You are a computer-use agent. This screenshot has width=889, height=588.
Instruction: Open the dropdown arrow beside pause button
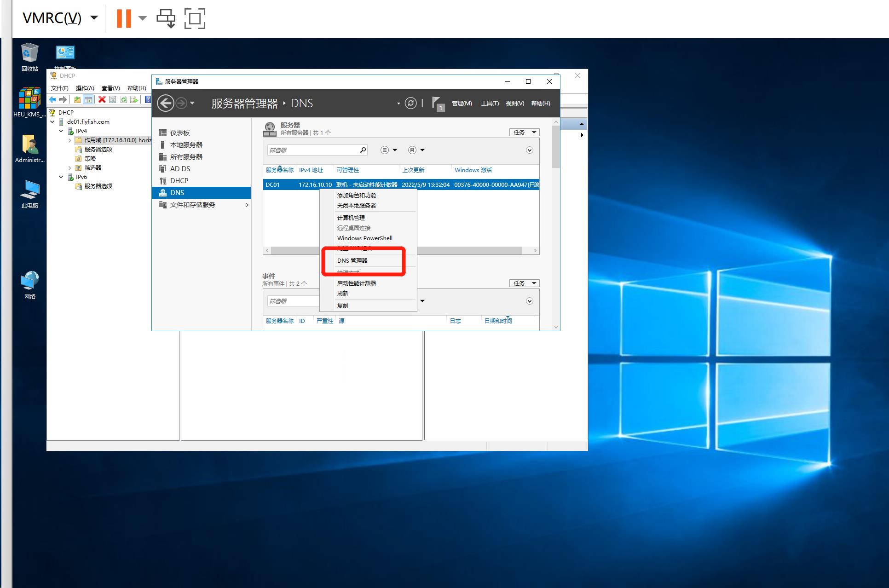142,18
